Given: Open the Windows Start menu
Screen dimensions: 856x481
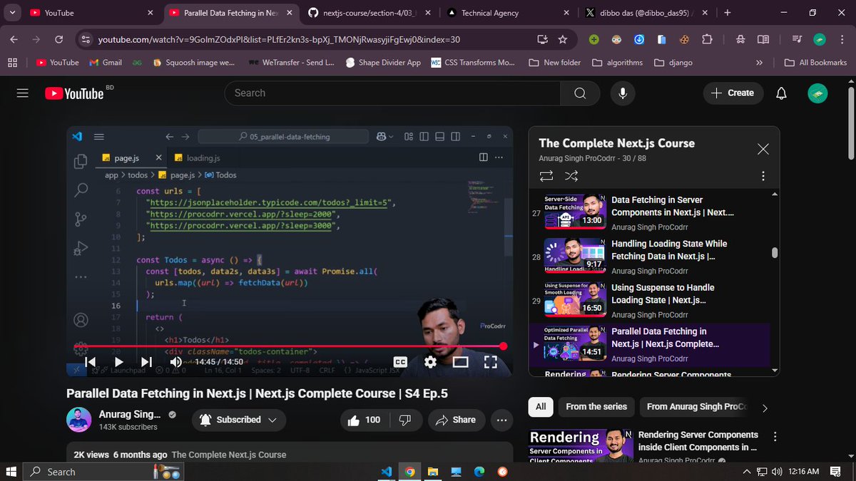Looking at the screenshot, I should pos(11,472).
